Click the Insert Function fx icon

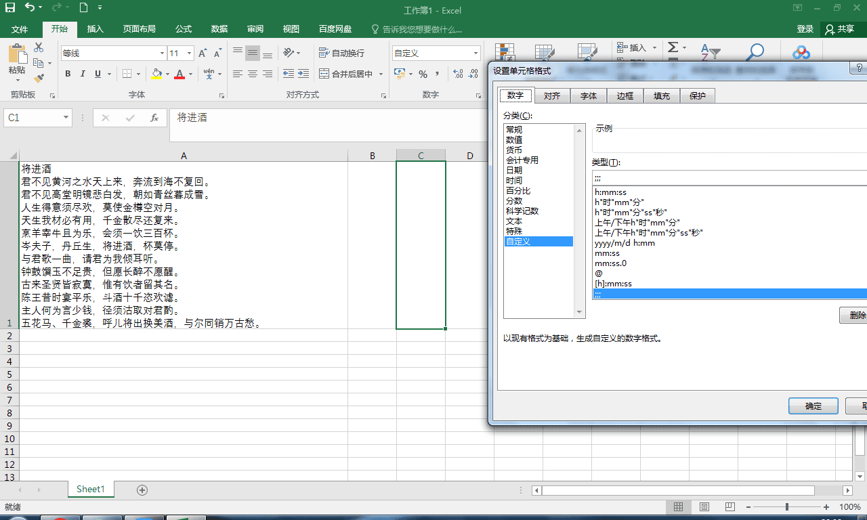click(154, 118)
